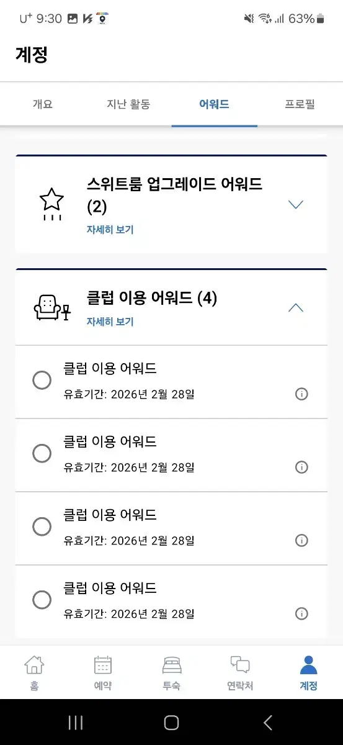Show info for the first 클럽 이용 어워드
The image size is (343, 745).
pos(301,394)
